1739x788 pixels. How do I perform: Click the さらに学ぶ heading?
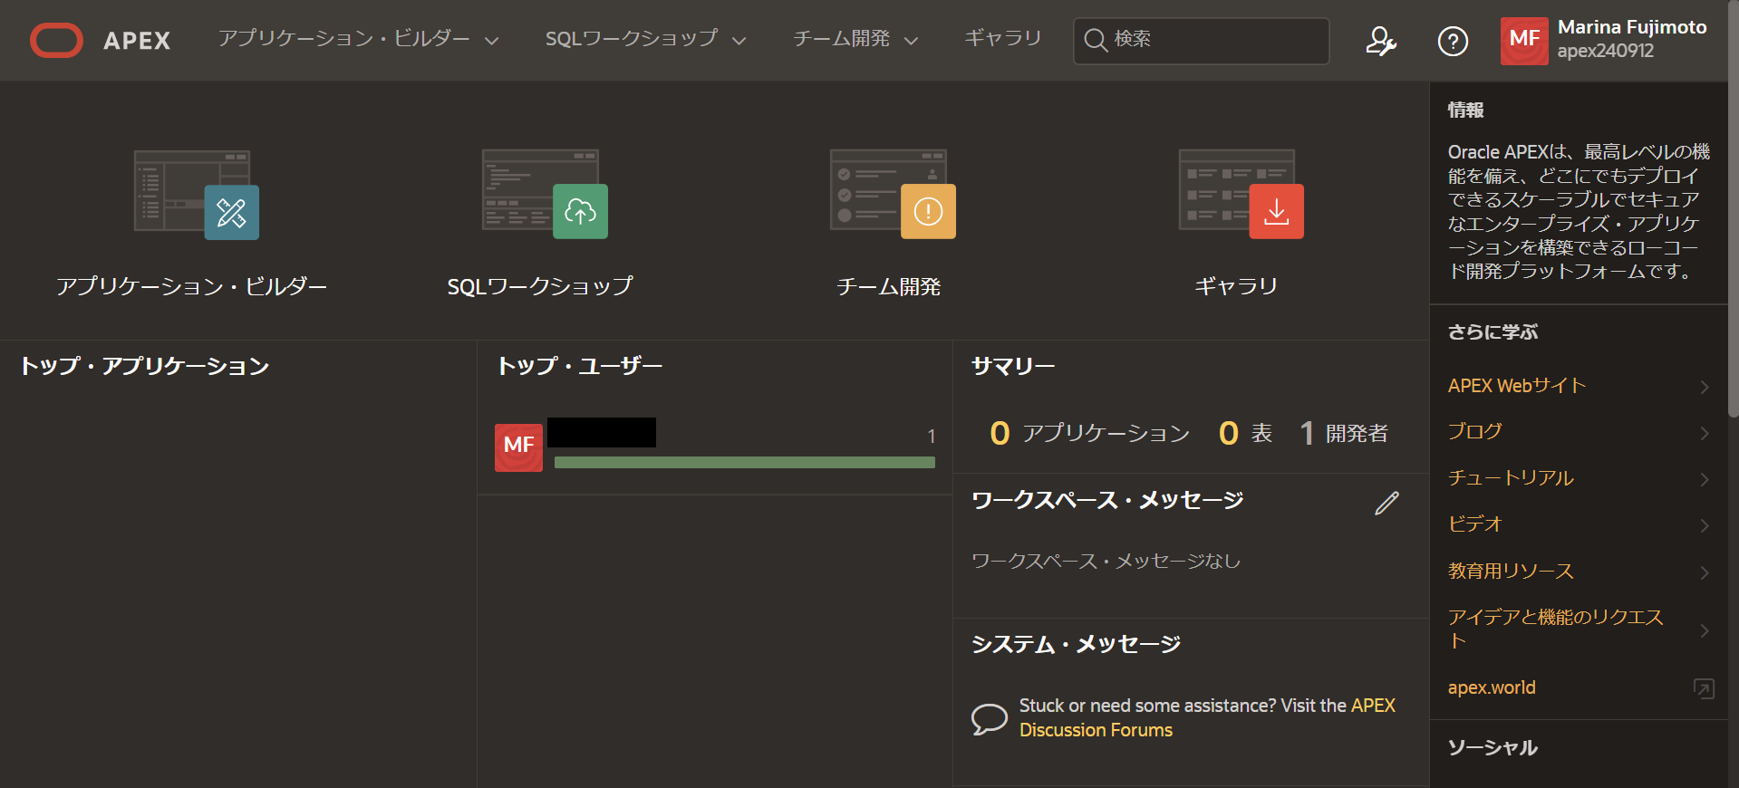click(1493, 332)
